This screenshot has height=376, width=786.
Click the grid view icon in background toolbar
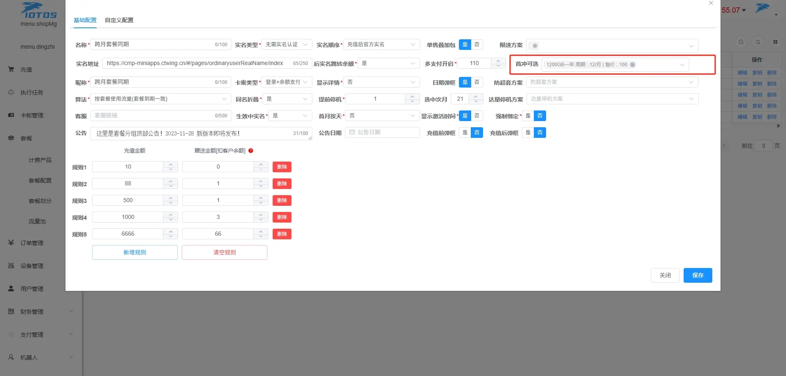(775, 42)
